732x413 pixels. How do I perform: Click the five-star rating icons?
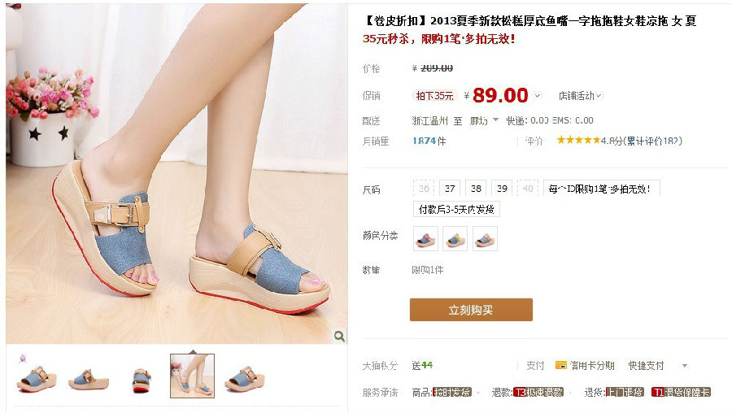click(578, 140)
